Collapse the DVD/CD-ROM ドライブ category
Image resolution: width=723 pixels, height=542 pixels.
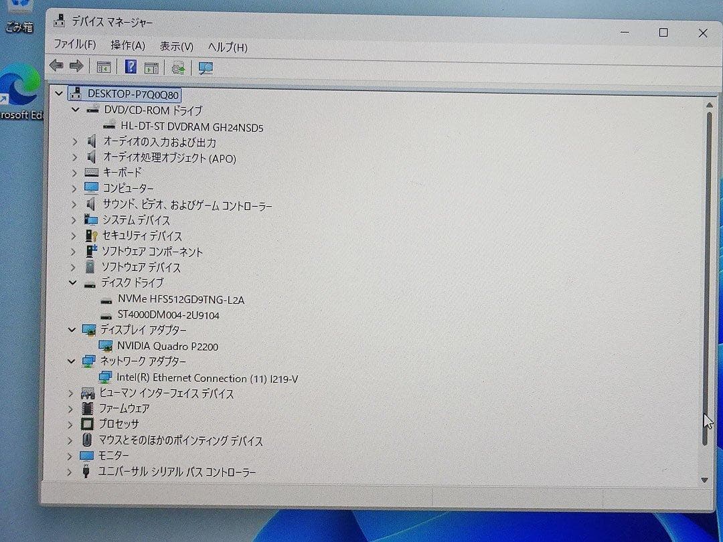tap(75, 110)
